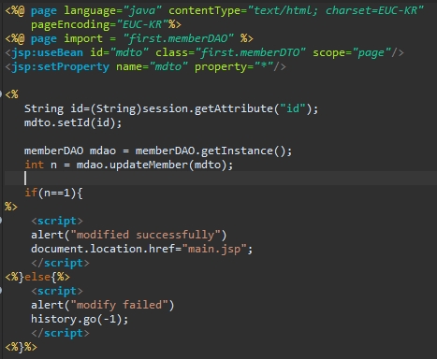
Task: Click the property="*" attribute
Action: (x=234, y=66)
